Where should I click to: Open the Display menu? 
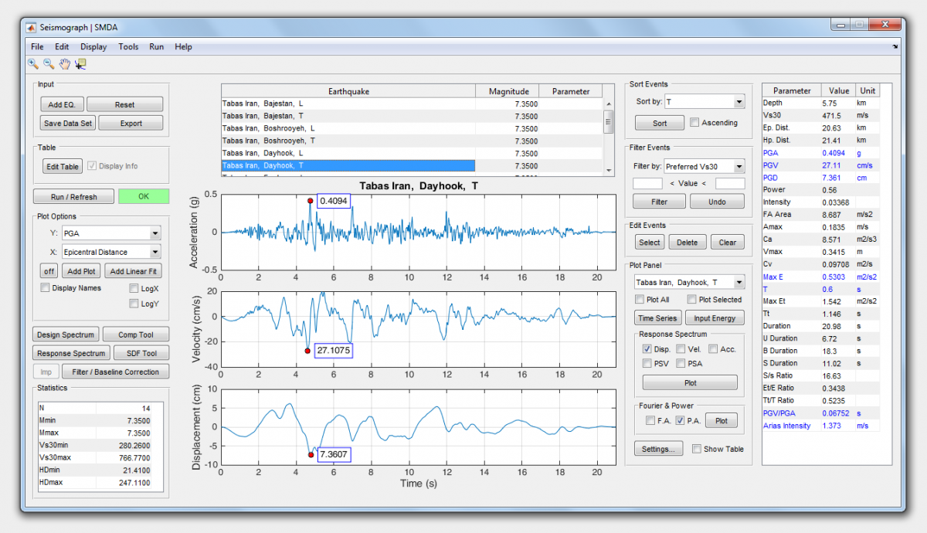[93, 47]
